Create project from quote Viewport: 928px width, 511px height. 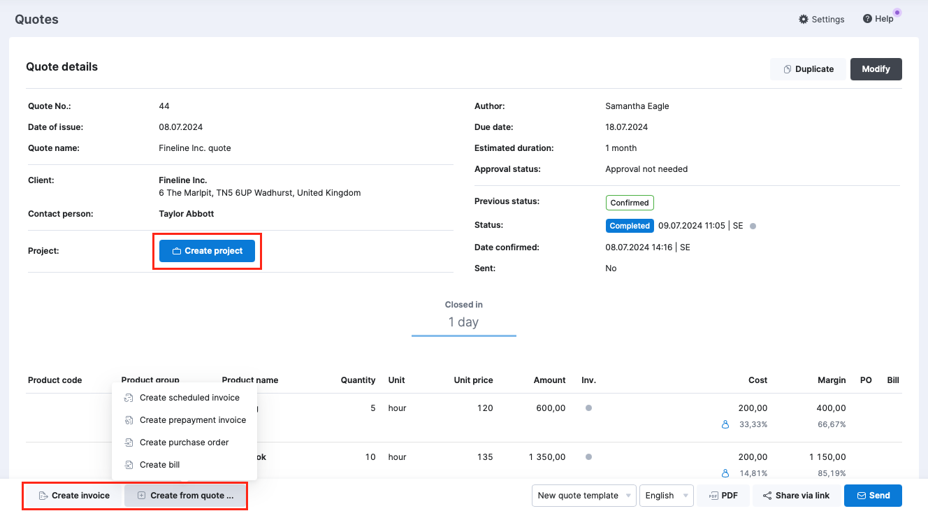pos(207,251)
